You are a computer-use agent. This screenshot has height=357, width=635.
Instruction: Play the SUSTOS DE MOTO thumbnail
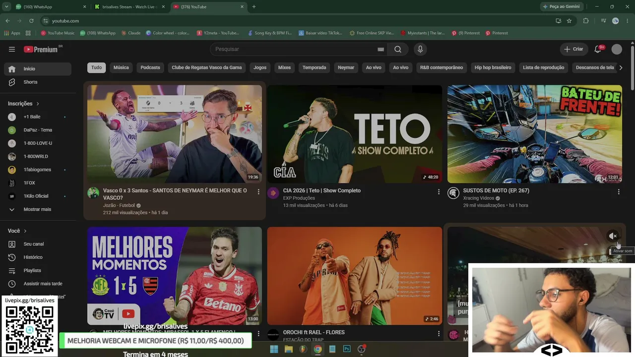click(535, 134)
